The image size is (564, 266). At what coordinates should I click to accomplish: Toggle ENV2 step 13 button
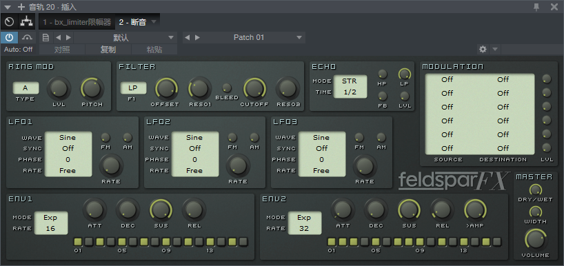(464, 242)
